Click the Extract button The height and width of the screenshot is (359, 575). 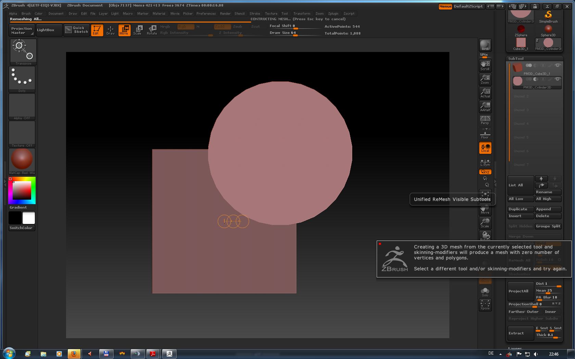(x=521, y=333)
